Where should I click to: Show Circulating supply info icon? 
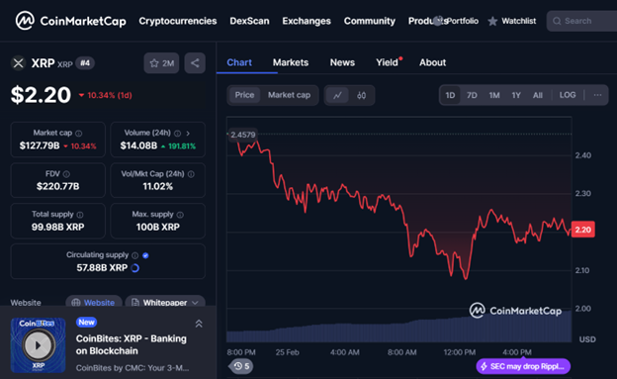(x=134, y=255)
